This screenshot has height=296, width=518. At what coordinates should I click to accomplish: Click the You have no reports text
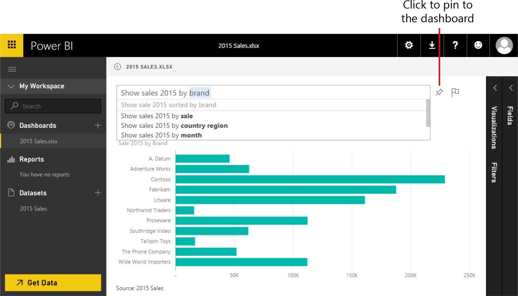coord(44,174)
